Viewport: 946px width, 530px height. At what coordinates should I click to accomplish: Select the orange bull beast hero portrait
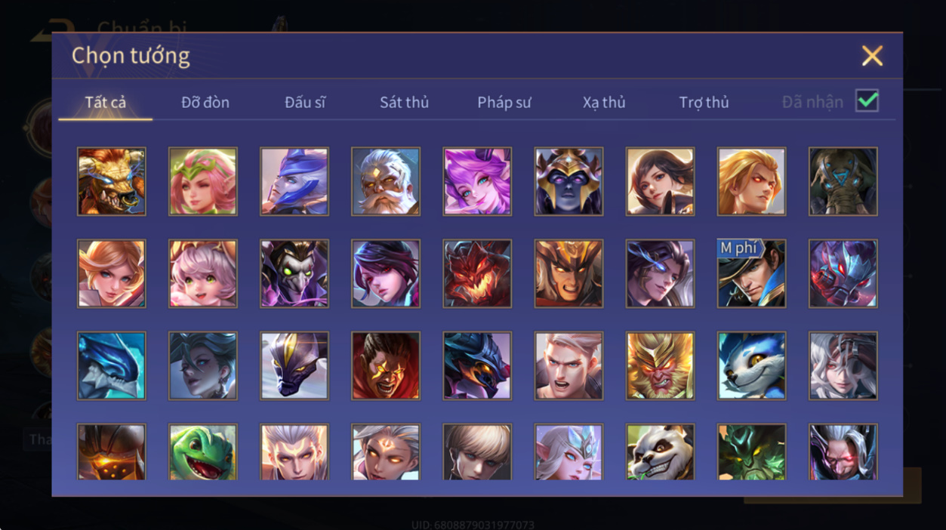tap(112, 181)
